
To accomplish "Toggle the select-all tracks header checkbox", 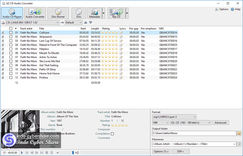I will (11, 29).
